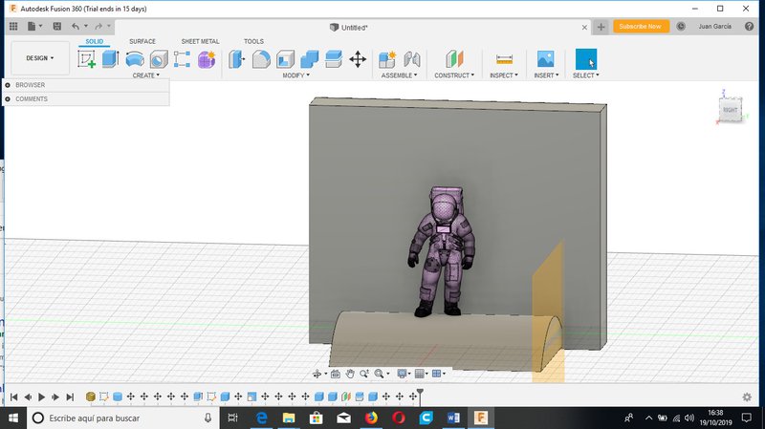Play the design history timeline

click(42, 397)
